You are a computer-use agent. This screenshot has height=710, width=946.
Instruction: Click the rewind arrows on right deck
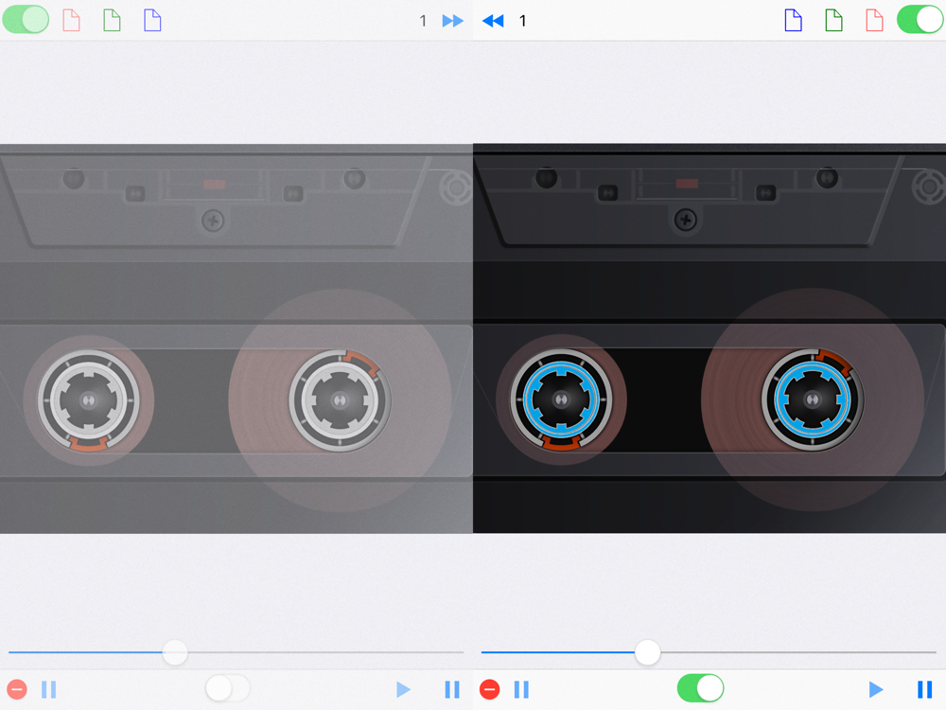[x=493, y=21]
